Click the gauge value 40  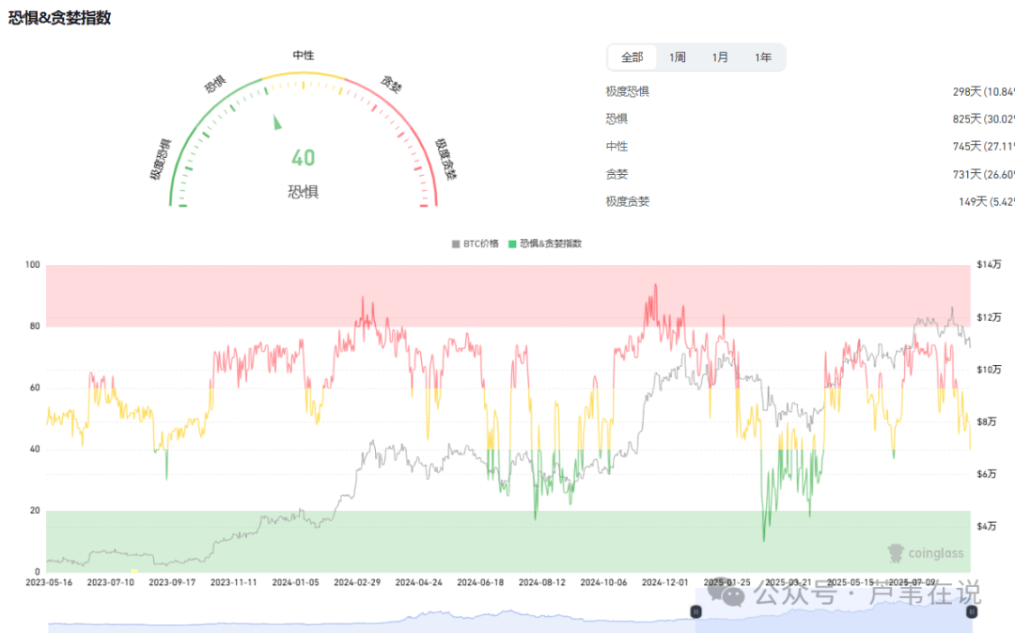point(303,158)
